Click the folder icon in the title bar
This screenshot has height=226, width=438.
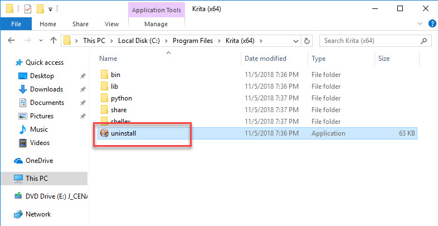coord(10,9)
